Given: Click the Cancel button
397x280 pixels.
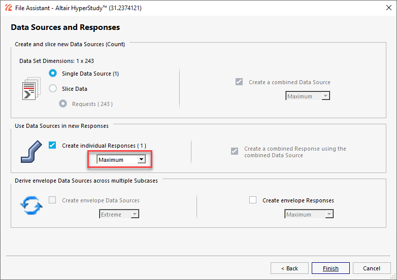Looking at the screenshot, I should pyautogui.click(x=372, y=268).
